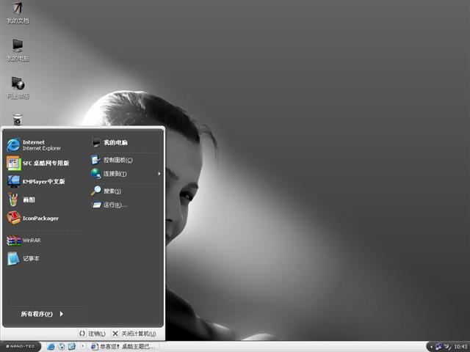This screenshot has width=470, height=352.
Task: Expand the 连接到(T) submenu arrow
Action: pos(159,174)
